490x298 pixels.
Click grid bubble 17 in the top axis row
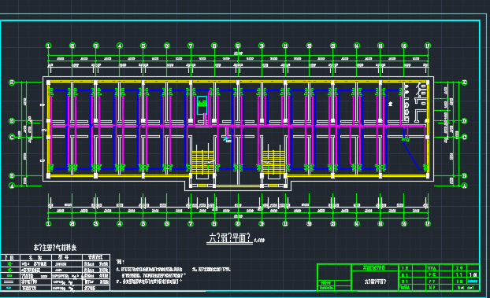click(x=428, y=46)
